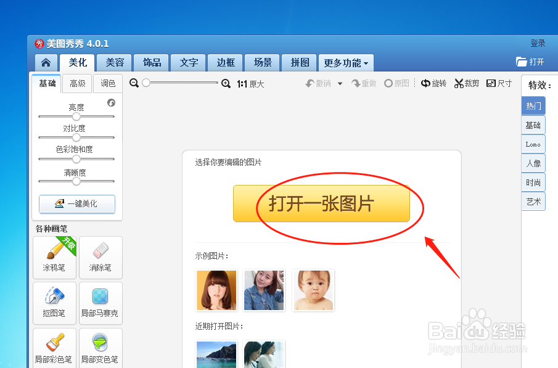Select the 局部变色笔 recolor tool
558x368 pixels.
[101, 348]
